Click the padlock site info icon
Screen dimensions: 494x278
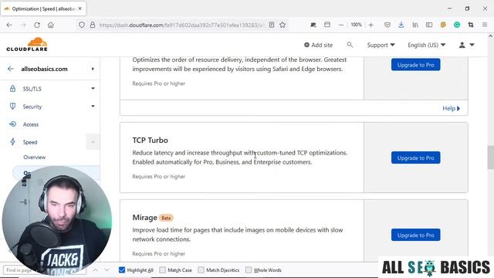[93, 25]
